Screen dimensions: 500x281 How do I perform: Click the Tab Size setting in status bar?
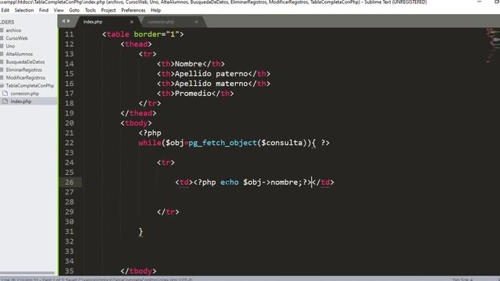click(462, 279)
